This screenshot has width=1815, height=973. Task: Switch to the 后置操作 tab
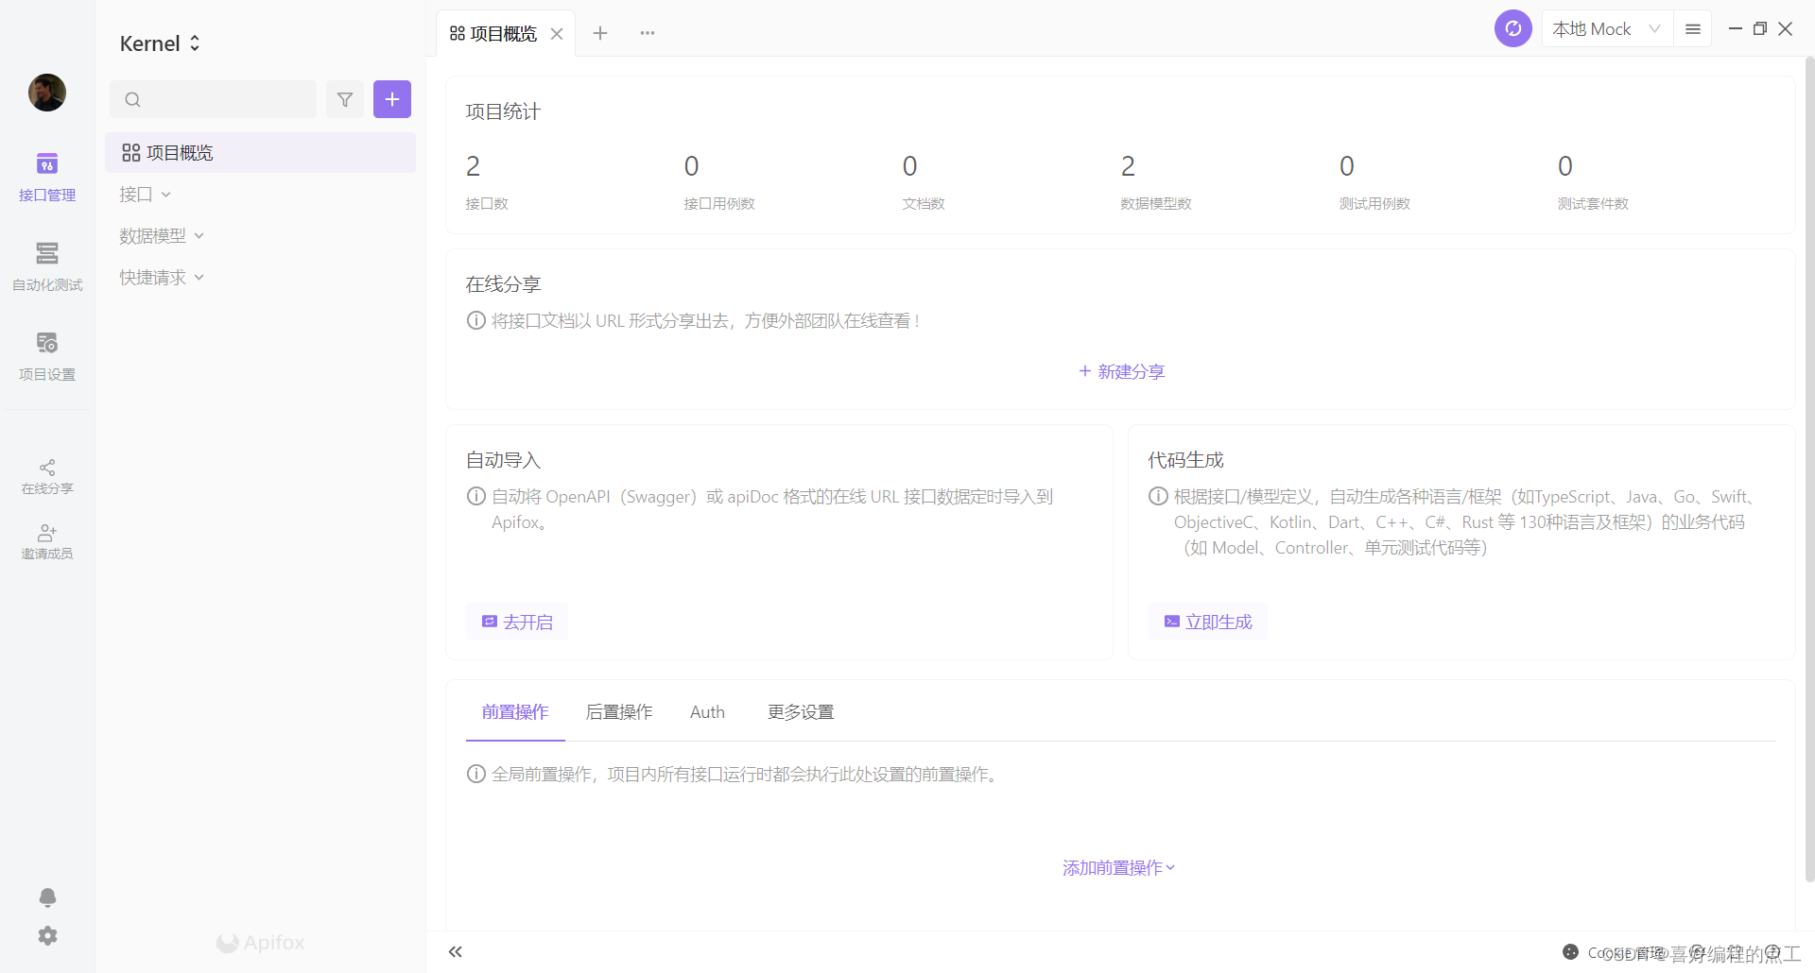(x=619, y=712)
